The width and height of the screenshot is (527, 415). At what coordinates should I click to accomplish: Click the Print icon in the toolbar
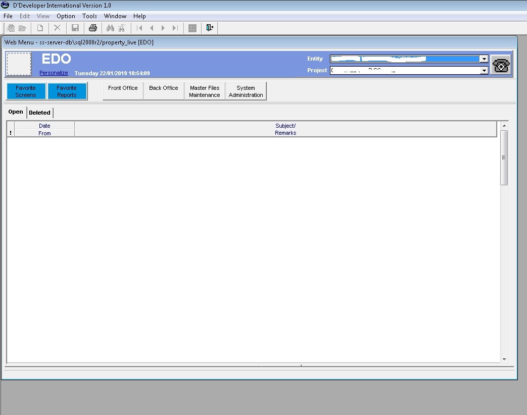pos(92,28)
